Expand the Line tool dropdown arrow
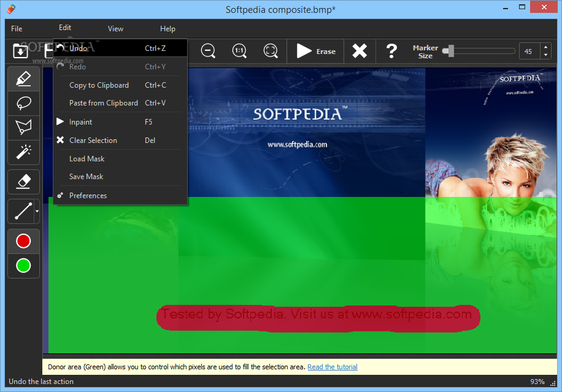 (37, 211)
